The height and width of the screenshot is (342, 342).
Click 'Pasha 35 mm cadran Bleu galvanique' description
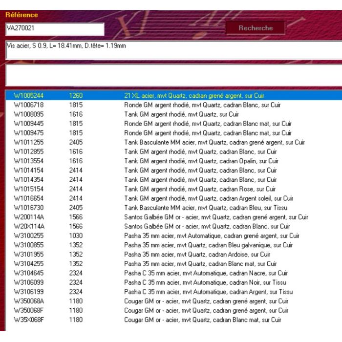tap(208, 245)
